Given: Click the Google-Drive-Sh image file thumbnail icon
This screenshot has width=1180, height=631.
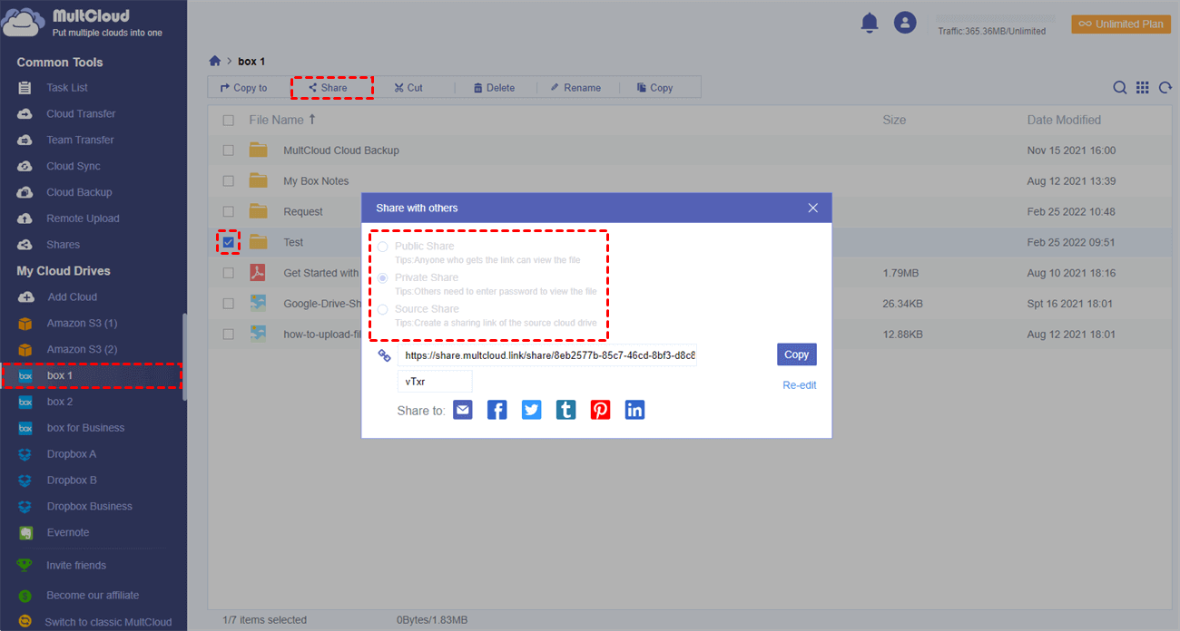Looking at the screenshot, I should 259,304.
